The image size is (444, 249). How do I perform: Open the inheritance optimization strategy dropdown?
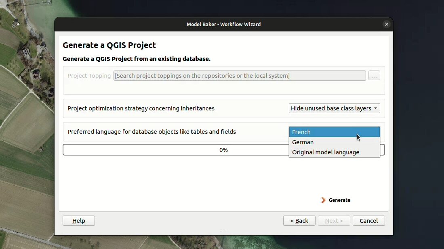(334, 108)
